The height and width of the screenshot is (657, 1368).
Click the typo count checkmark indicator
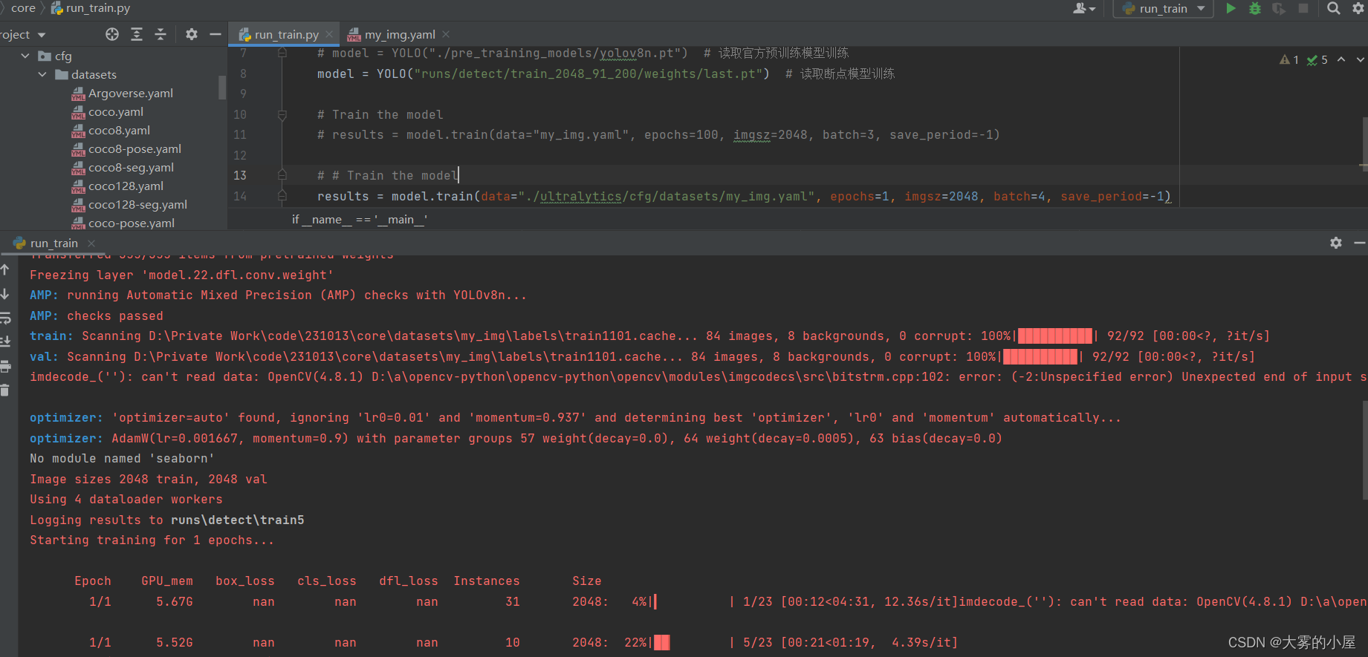pyautogui.click(x=1317, y=59)
